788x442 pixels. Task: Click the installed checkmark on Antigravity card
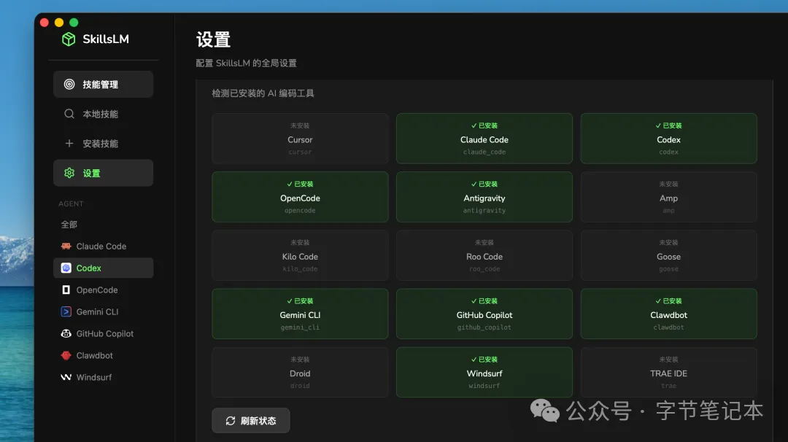coord(474,184)
